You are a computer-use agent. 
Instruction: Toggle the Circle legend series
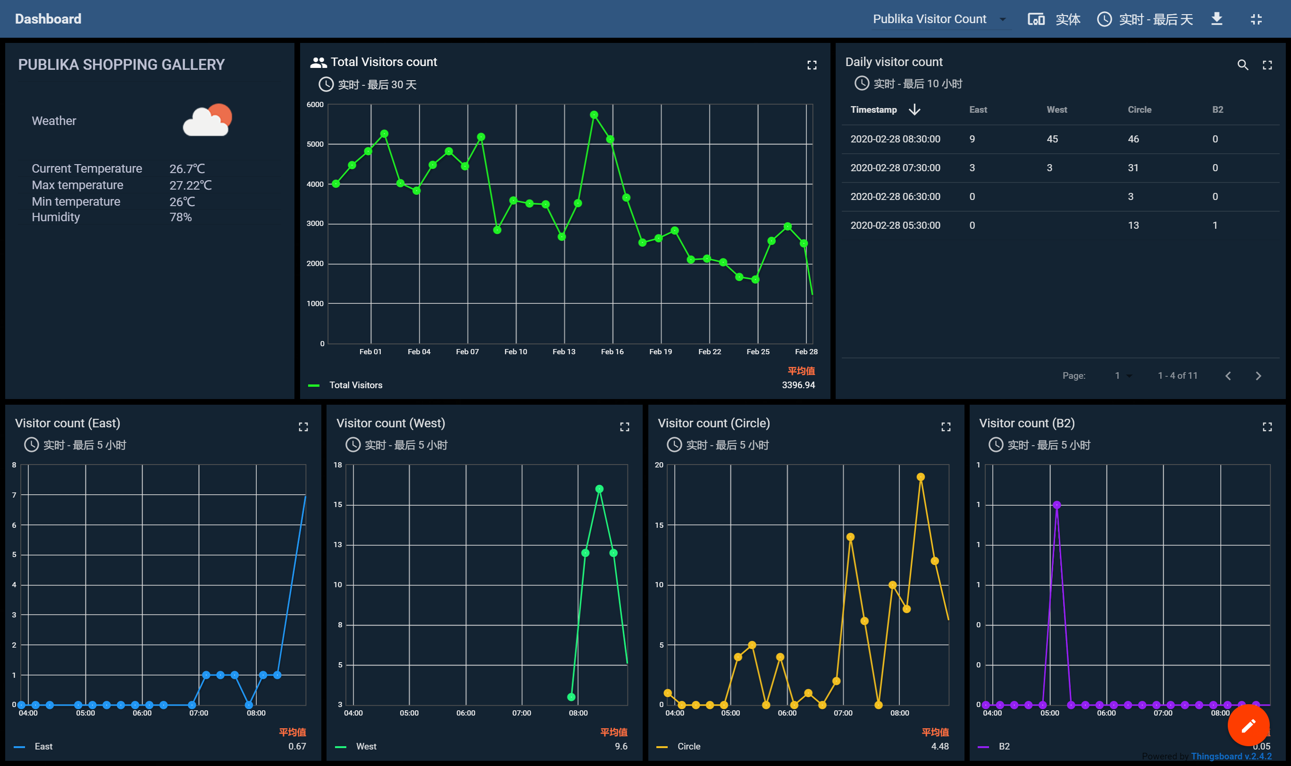(689, 746)
